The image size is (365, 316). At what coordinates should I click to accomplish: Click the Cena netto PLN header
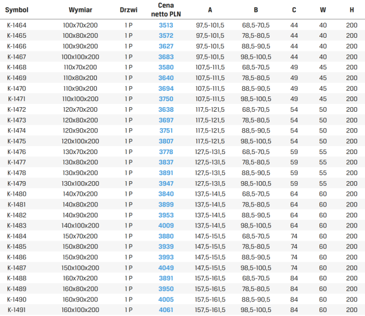point(166,10)
